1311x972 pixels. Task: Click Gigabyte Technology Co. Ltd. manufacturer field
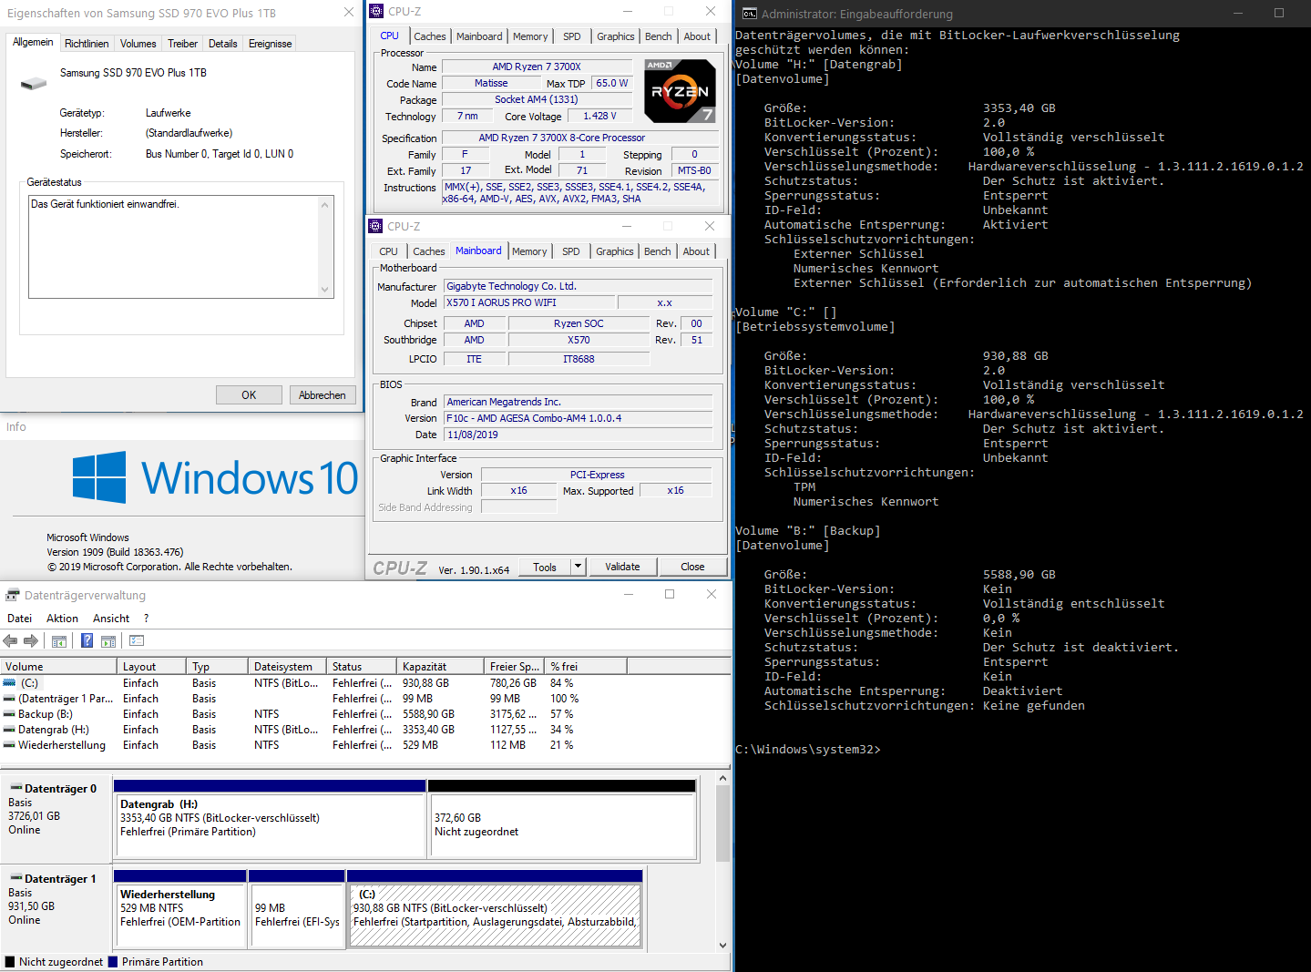click(x=578, y=286)
